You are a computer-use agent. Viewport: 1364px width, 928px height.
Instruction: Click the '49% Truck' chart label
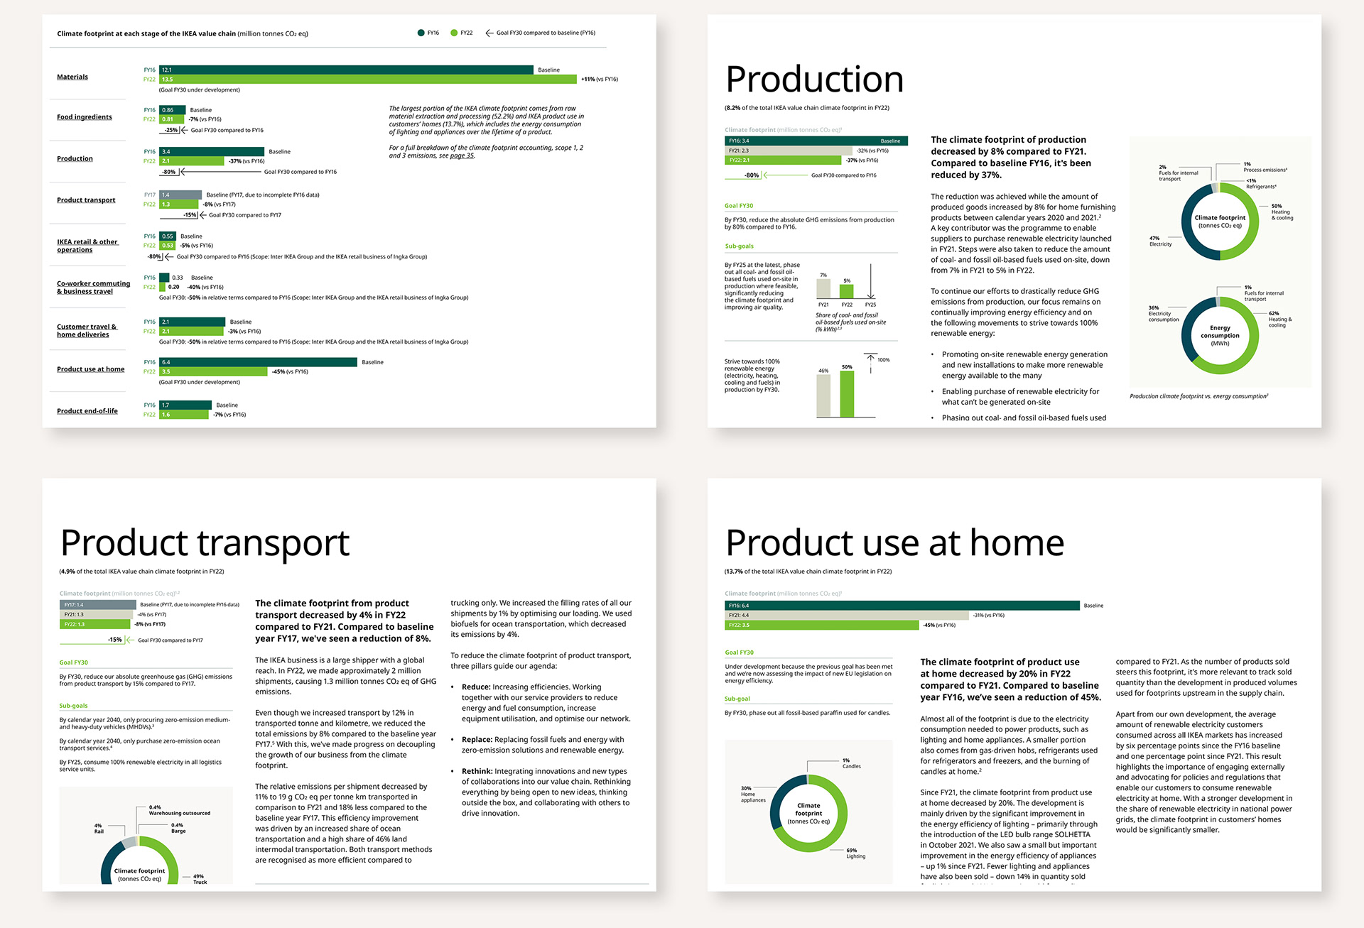(200, 879)
